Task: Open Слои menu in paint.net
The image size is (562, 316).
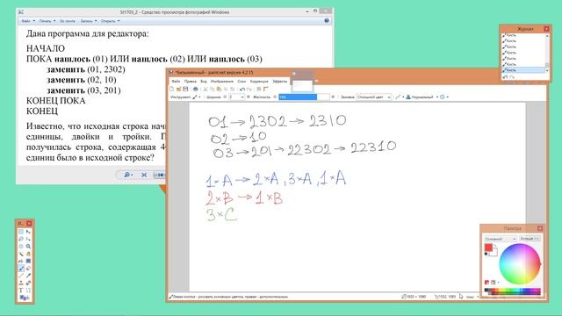Action: pyautogui.click(x=241, y=82)
